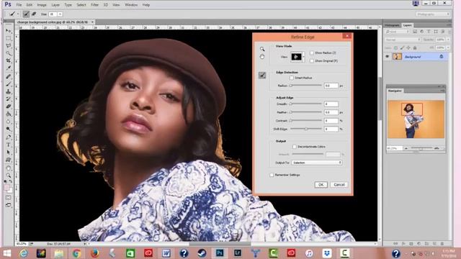Select the Brush tool in the toolbox
The width and height of the screenshot is (461, 259).
pos(9,84)
